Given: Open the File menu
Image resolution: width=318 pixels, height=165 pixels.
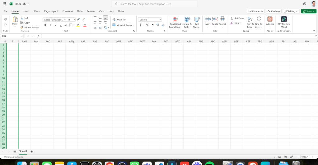Looking at the screenshot, I should (6, 11).
